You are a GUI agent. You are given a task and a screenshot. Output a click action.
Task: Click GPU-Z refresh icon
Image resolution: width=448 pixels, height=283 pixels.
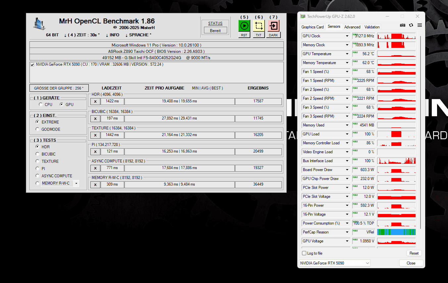coord(411,25)
